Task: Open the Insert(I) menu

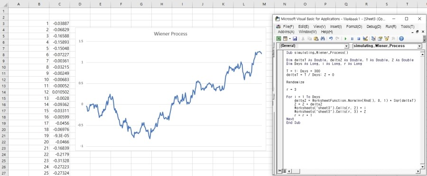Action: click(336, 26)
